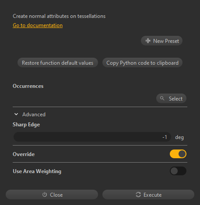This screenshot has height=205, width=200.
Task: Copy Python code to clipboard
Action: click(x=142, y=63)
